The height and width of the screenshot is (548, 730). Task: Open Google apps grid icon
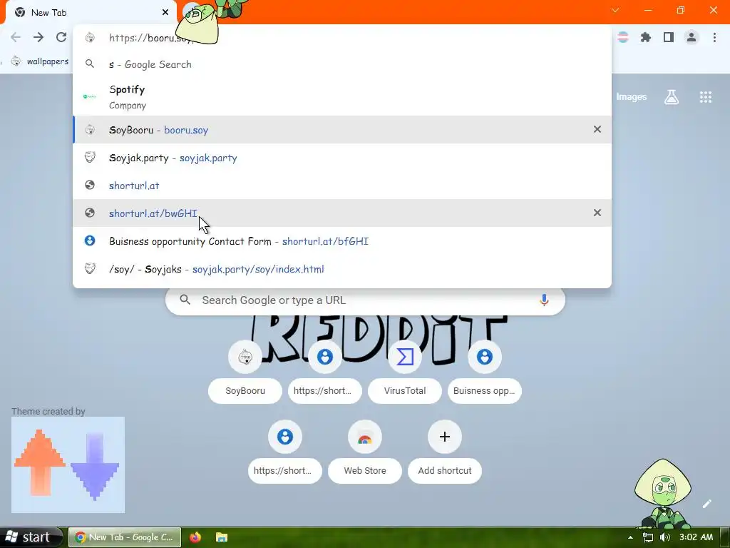tap(705, 97)
